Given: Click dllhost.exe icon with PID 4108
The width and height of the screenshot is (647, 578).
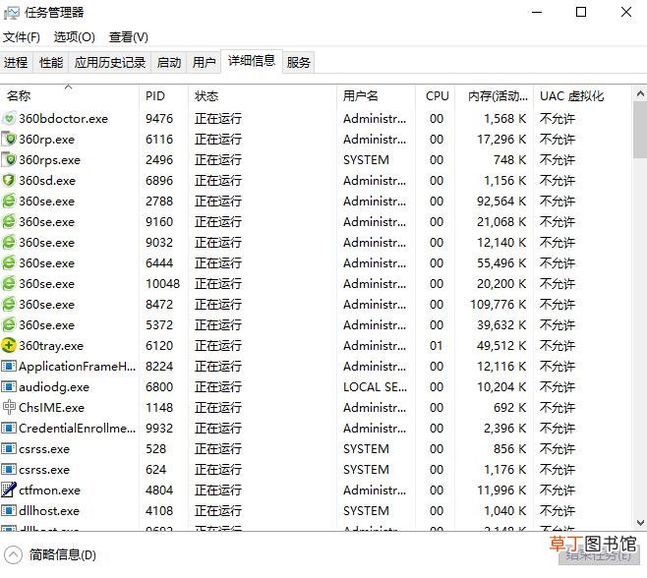Looking at the screenshot, I should tap(9, 511).
